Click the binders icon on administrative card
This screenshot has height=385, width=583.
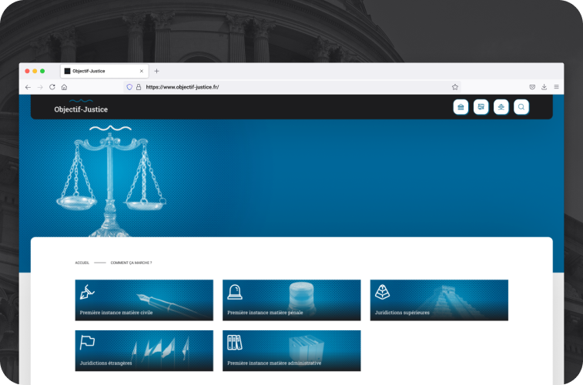[x=235, y=343]
